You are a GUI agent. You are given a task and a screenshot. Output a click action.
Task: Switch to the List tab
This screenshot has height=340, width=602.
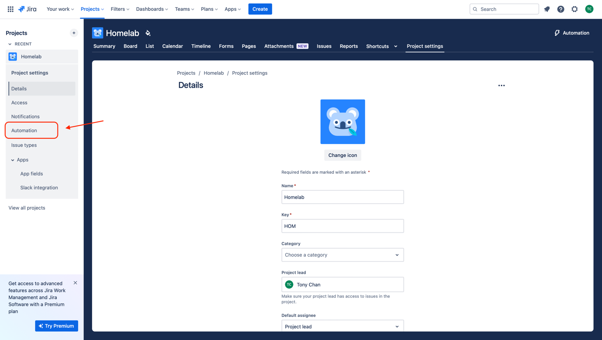click(x=150, y=46)
